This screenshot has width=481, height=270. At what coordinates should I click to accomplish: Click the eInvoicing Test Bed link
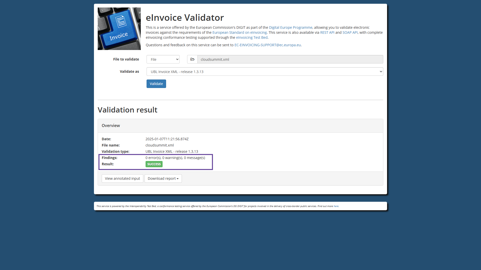(252, 37)
